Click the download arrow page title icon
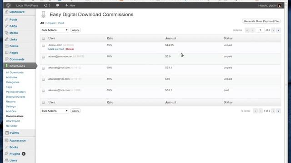The width and height of the screenshot is (291, 163). point(44,14)
